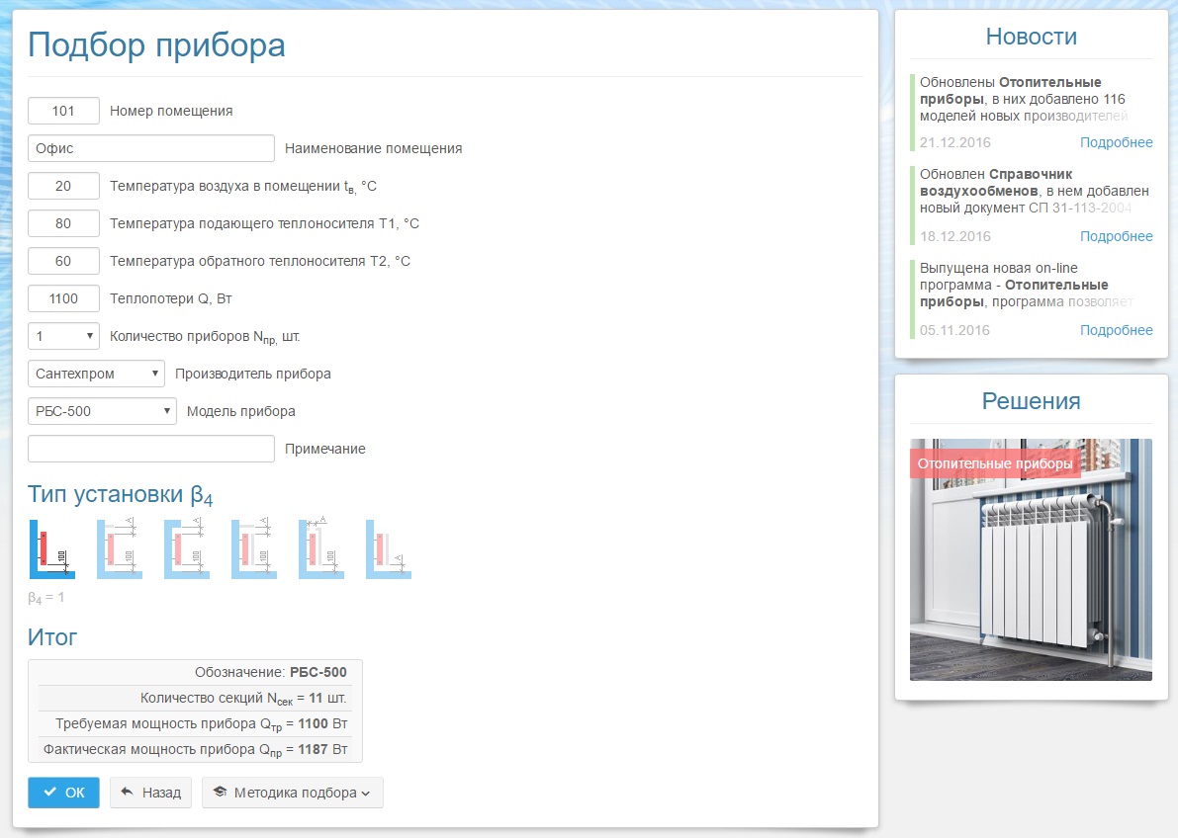Open Подробнее link for the 05.11.2016 news
Viewport: 1178px width, 838px height.
point(1116,330)
